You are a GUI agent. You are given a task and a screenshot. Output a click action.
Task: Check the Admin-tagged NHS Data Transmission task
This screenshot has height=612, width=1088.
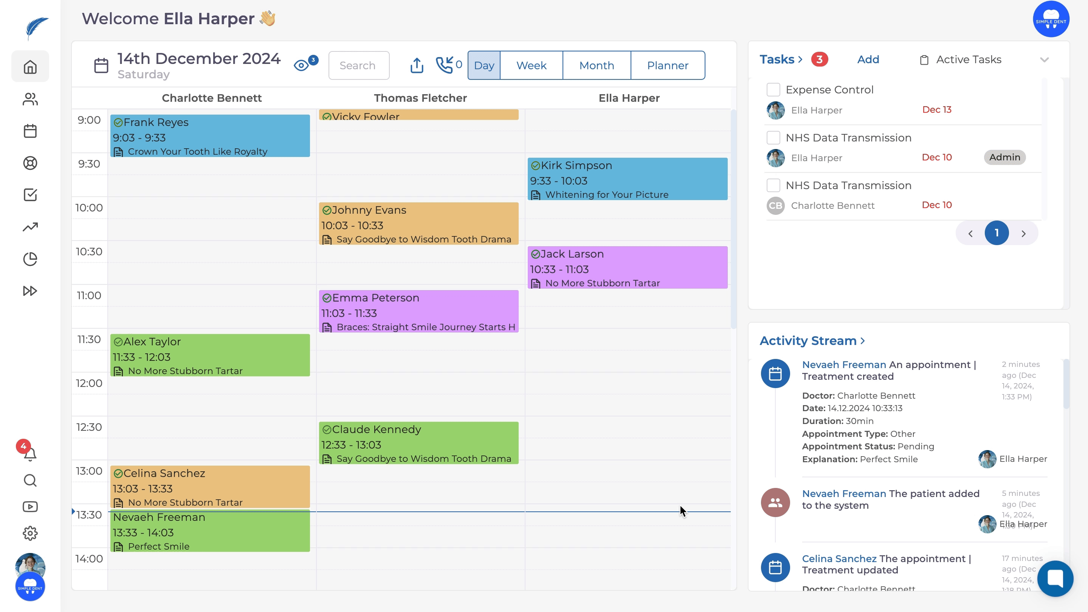(773, 137)
